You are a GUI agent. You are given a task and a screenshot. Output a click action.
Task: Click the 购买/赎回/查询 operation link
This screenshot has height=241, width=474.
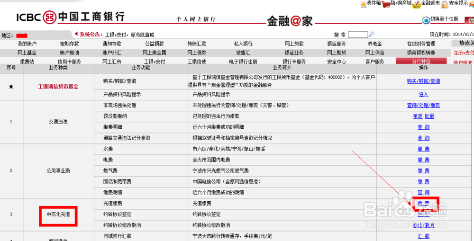coord(423,81)
